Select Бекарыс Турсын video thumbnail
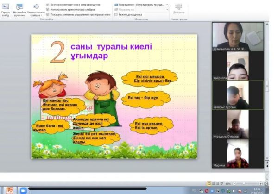This screenshot has width=278, height=194. [238, 95]
